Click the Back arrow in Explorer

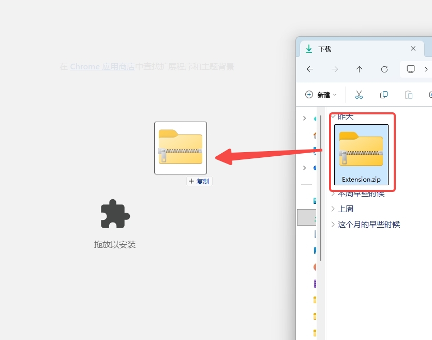coord(310,69)
